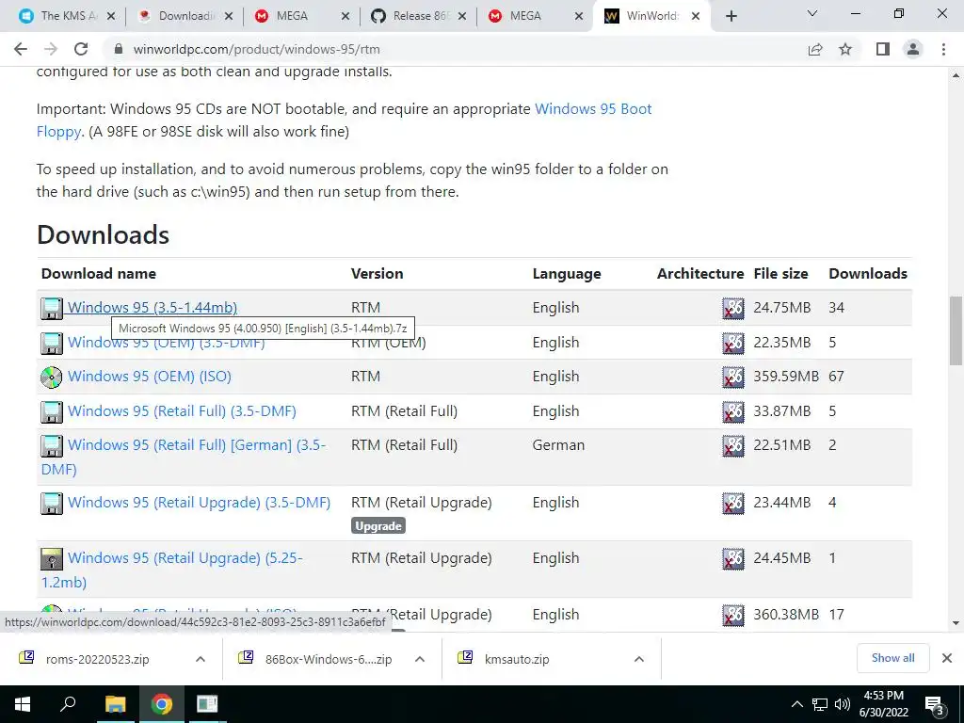Open Windows Start menu

[x=23, y=704]
